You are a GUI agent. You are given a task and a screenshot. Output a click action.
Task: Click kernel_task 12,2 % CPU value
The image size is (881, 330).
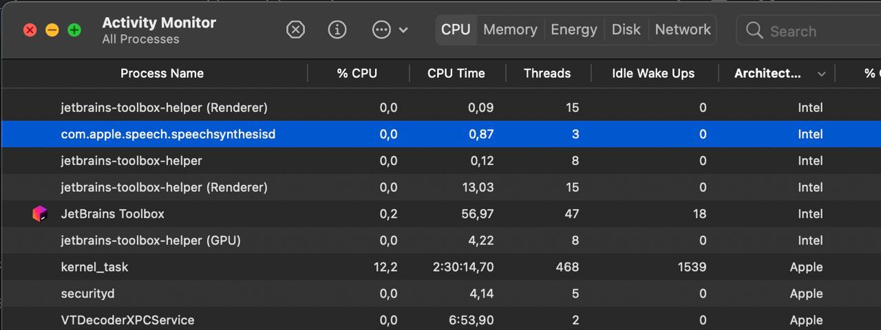(385, 267)
